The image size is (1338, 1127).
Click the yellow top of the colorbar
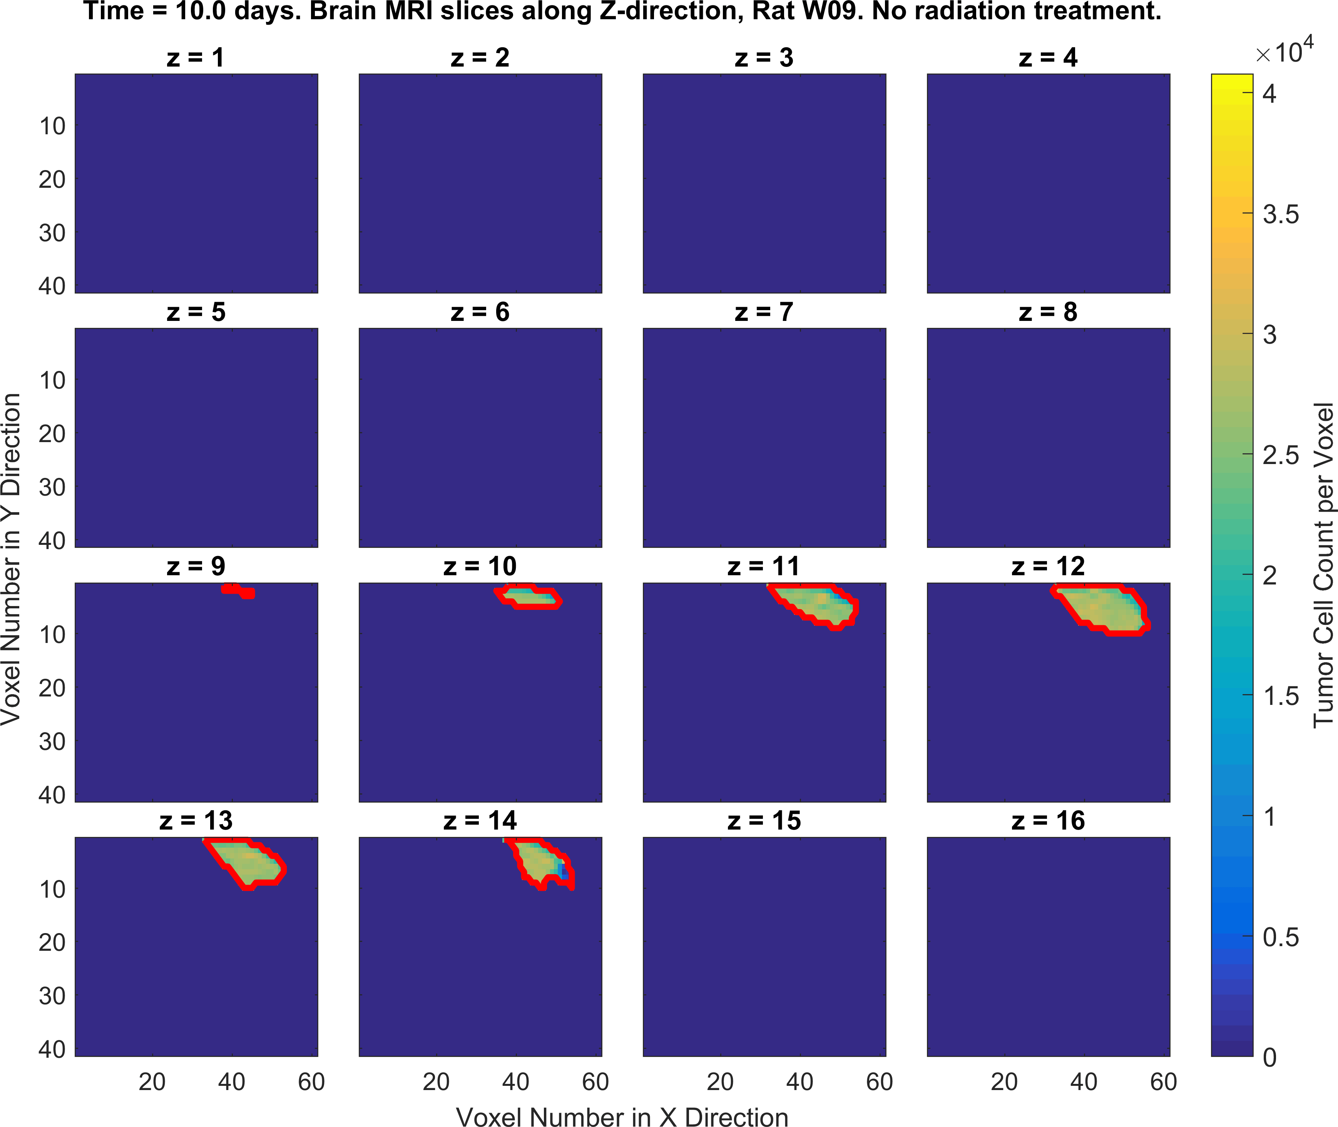point(1232,82)
